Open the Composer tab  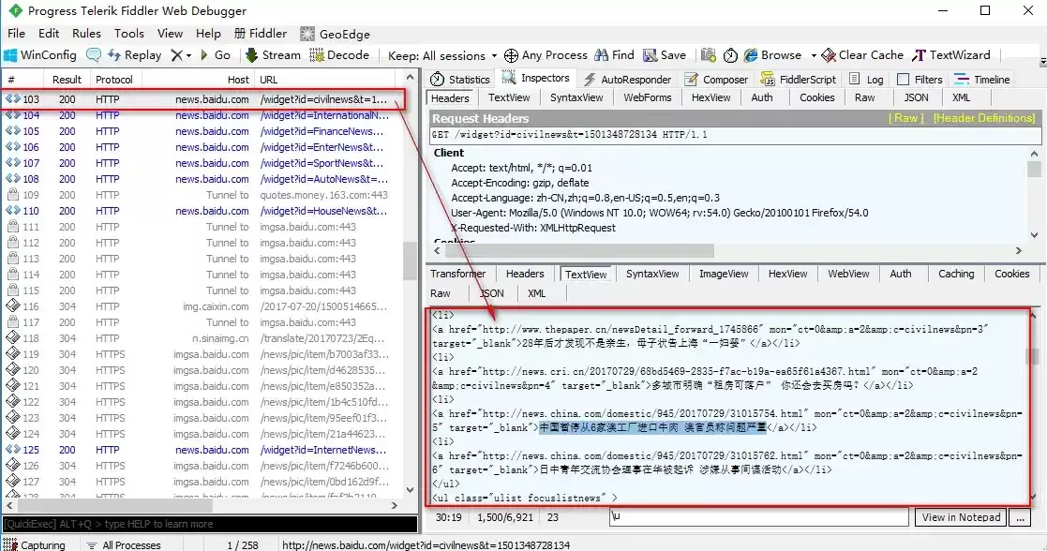(x=716, y=80)
